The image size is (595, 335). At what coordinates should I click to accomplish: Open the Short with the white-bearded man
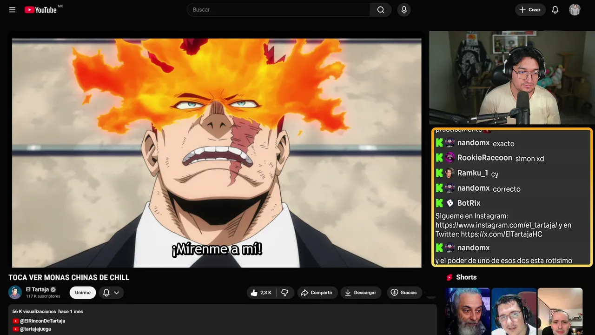(x=468, y=311)
